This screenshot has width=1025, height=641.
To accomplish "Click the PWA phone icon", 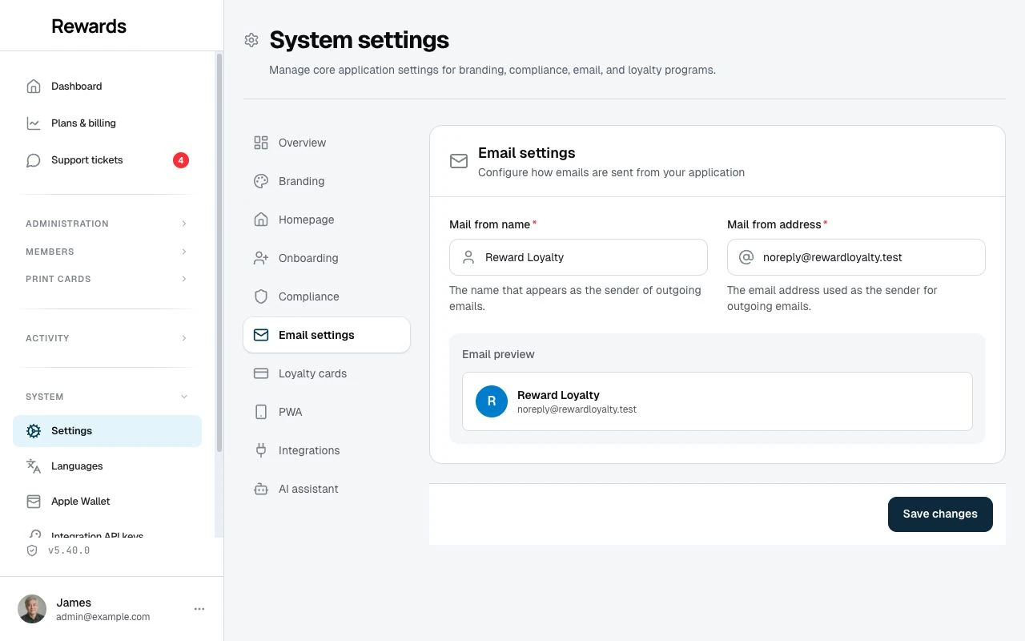I will [x=261, y=412].
